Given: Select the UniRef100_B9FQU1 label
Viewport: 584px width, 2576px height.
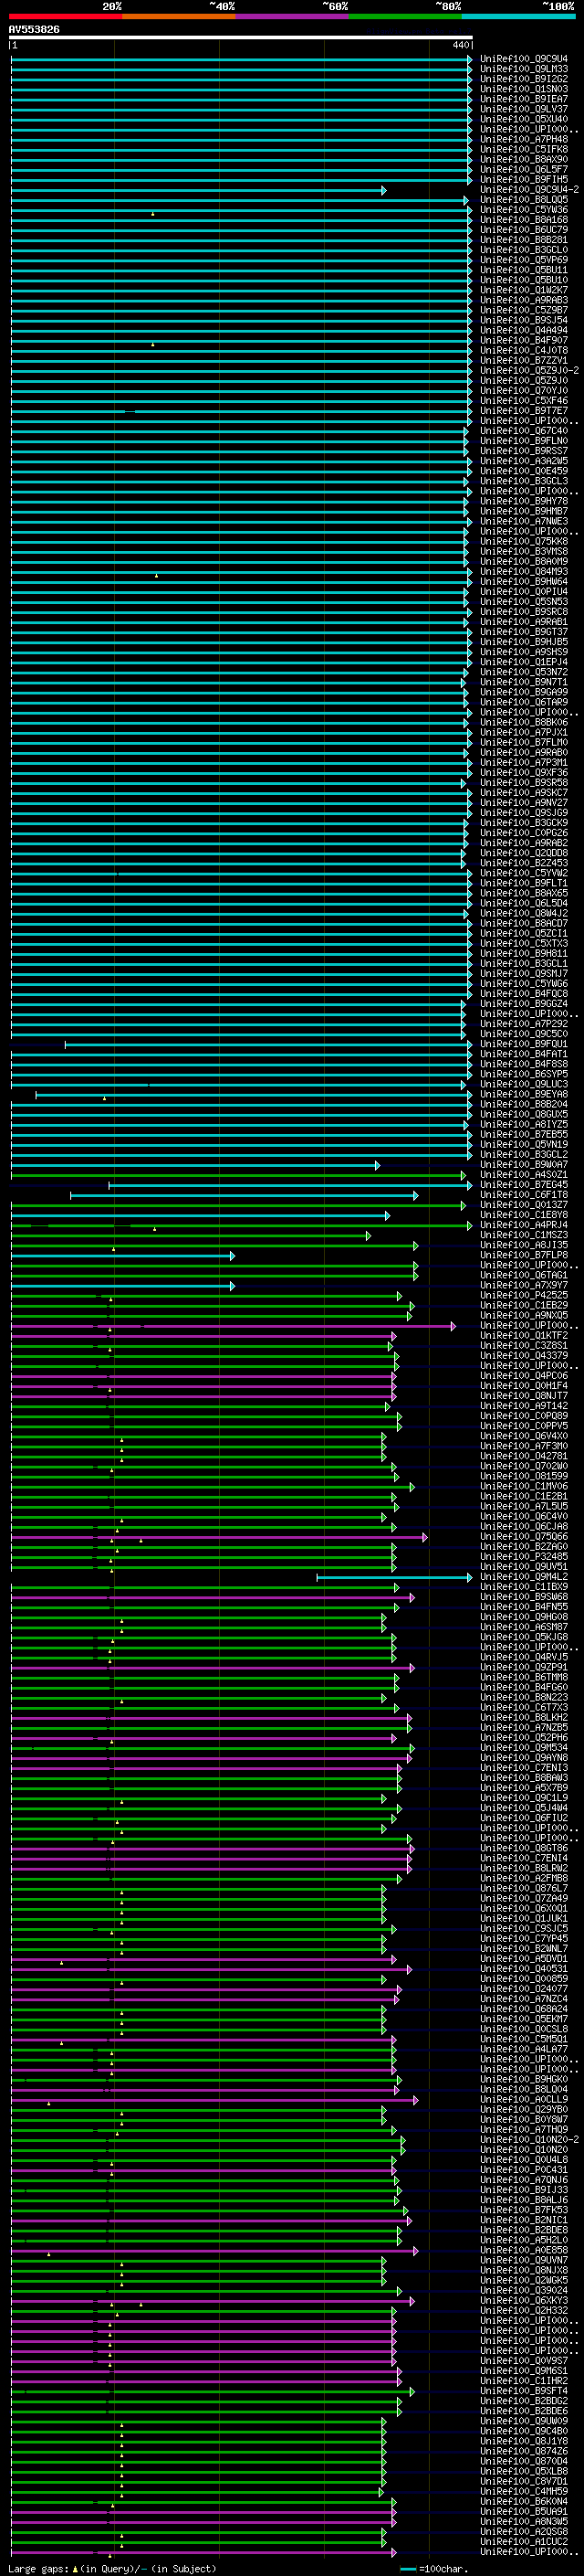Looking at the screenshot, I should pyautogui.click(x=524, y=1044).
